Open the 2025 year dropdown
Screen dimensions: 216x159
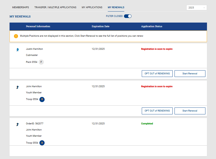[x=197, y=8]
